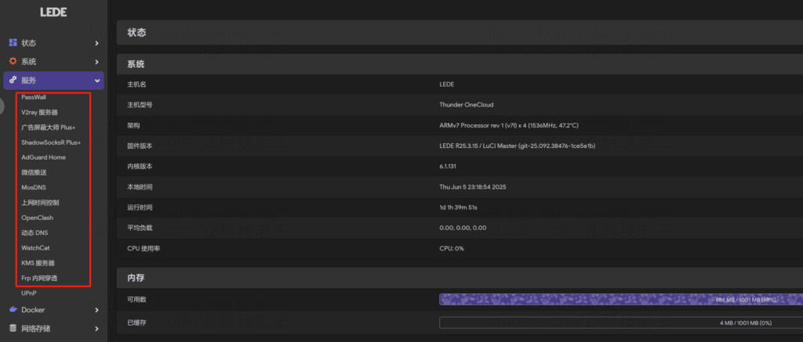Open 动态 DNS page
This screenshot has height=342, width=803.
pos(35,232)
